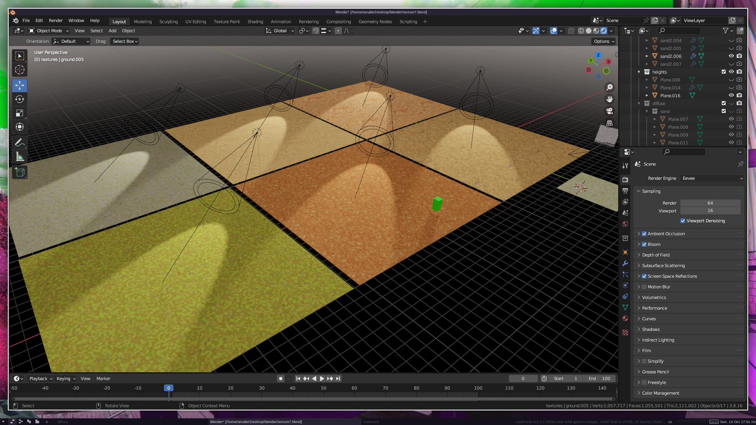756x425 pixels.
Task: Click the Render samples field showing 64
Action: pyautogui.click(x=710, y=203)
